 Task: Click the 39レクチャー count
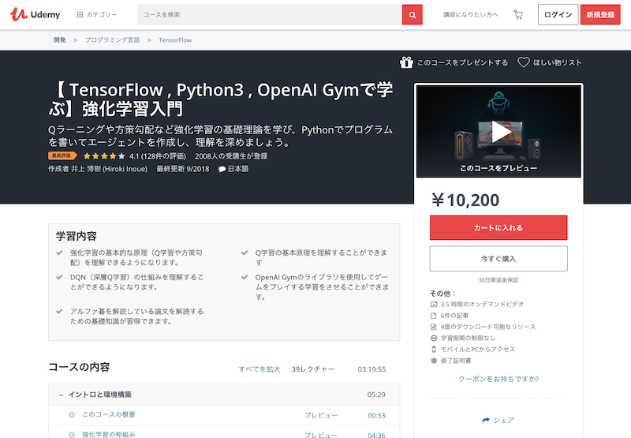point(313,369)
